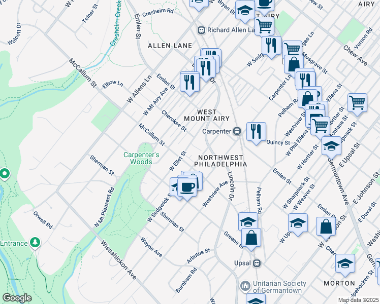The height and width of the screenshot is (304, 380).
Task: Click the Richard Allen Lane station icon
Action: pyautogui.click(x=201, y=30)
